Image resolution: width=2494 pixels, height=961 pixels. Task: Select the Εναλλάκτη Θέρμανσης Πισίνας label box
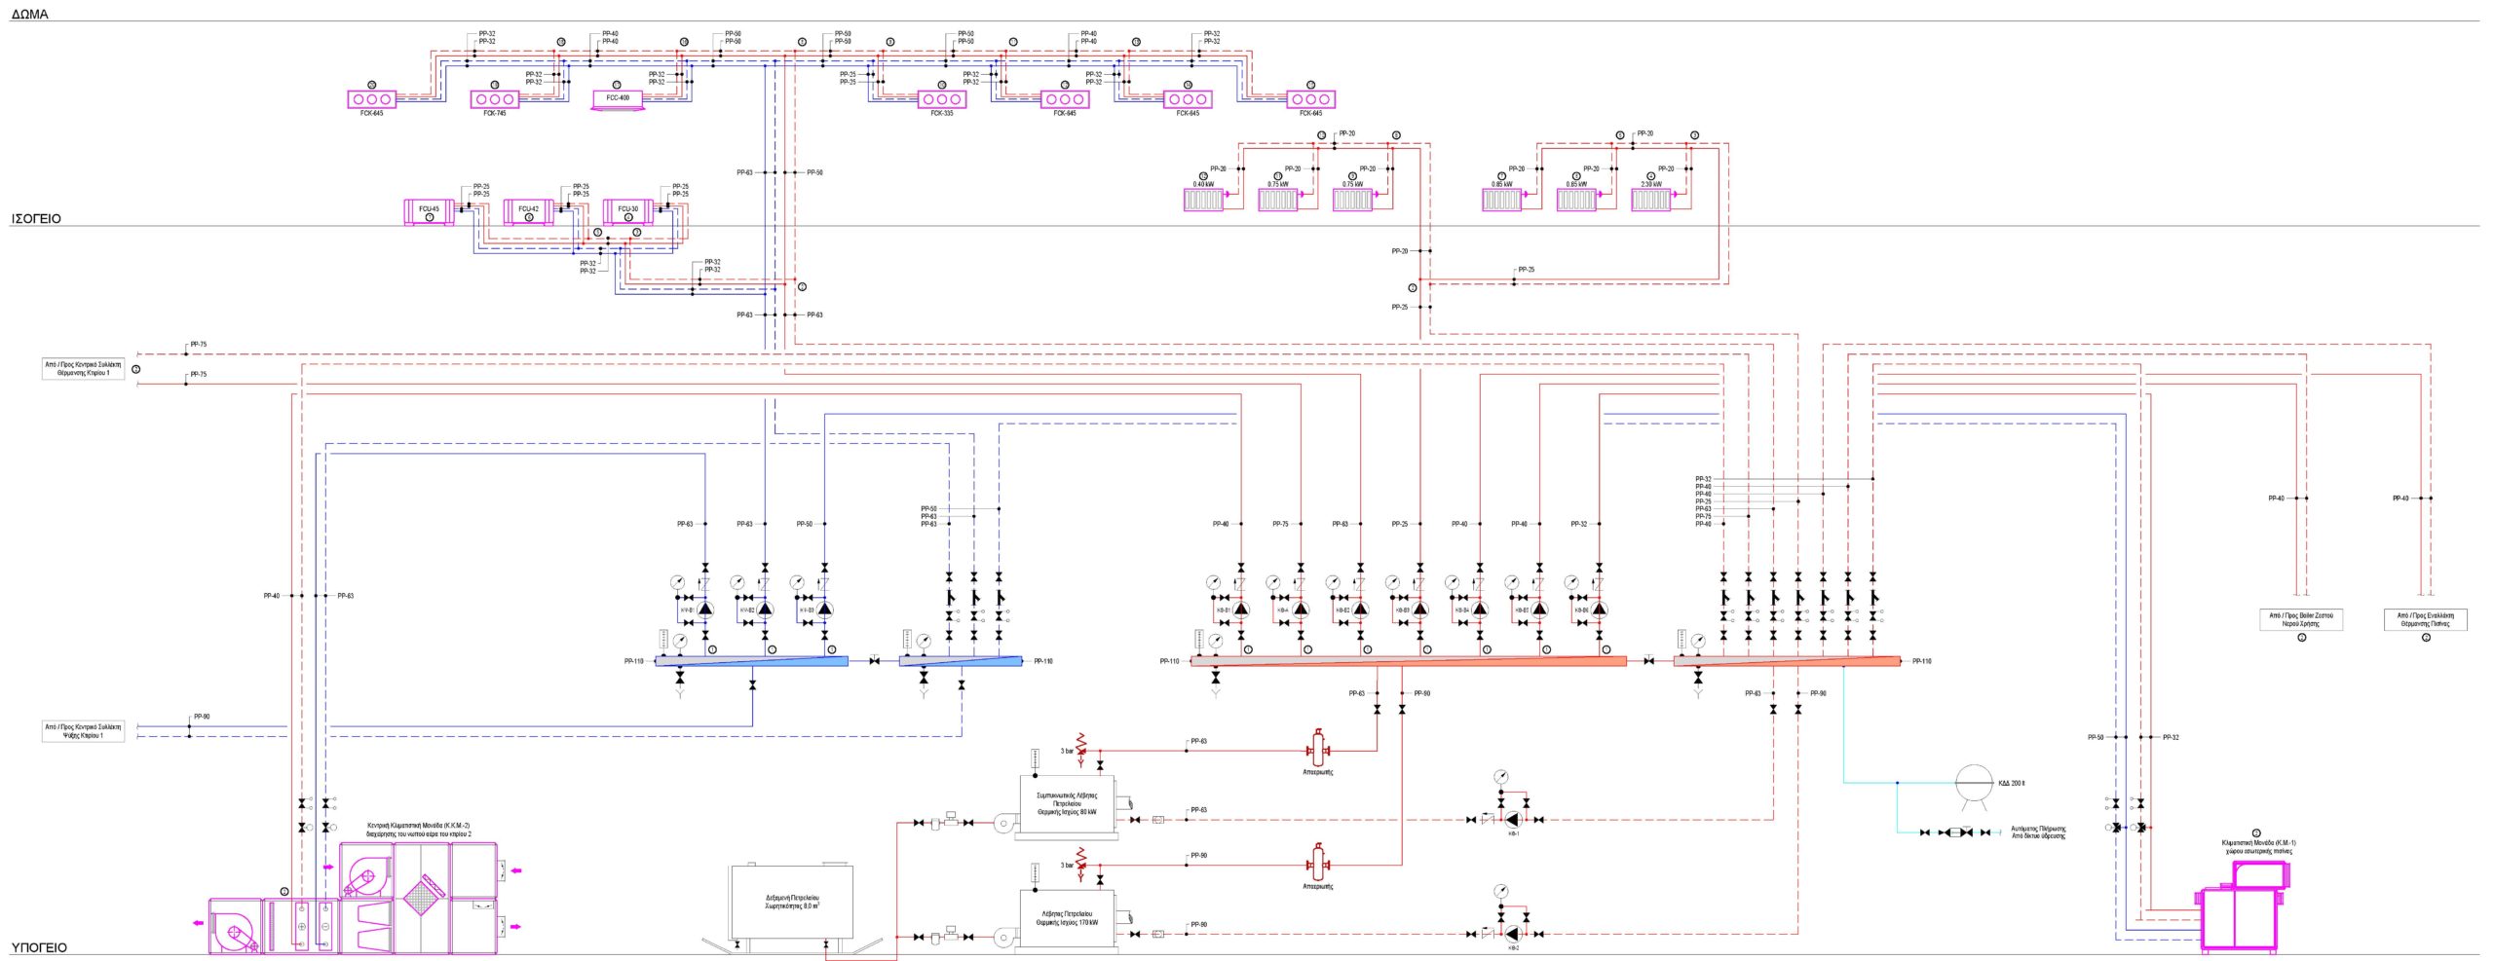[2425, 619]
